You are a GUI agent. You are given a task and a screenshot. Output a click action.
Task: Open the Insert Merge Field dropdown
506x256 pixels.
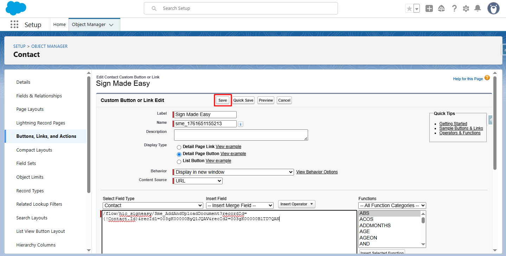pos(239,205)
